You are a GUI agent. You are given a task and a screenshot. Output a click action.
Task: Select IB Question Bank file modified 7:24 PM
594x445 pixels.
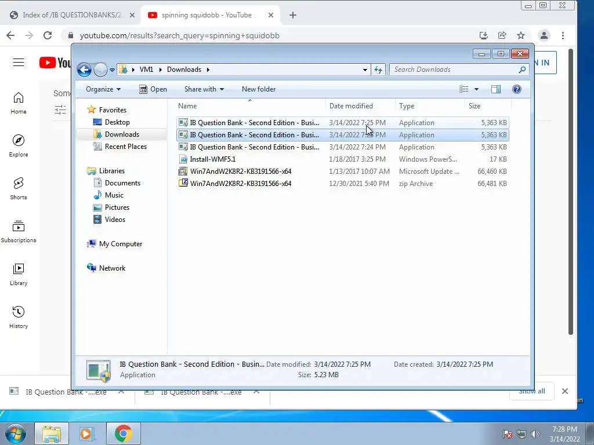[342, 147]
